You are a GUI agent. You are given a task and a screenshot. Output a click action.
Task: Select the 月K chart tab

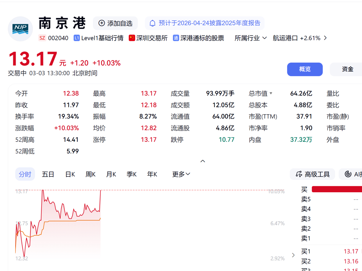pos(111,174)
